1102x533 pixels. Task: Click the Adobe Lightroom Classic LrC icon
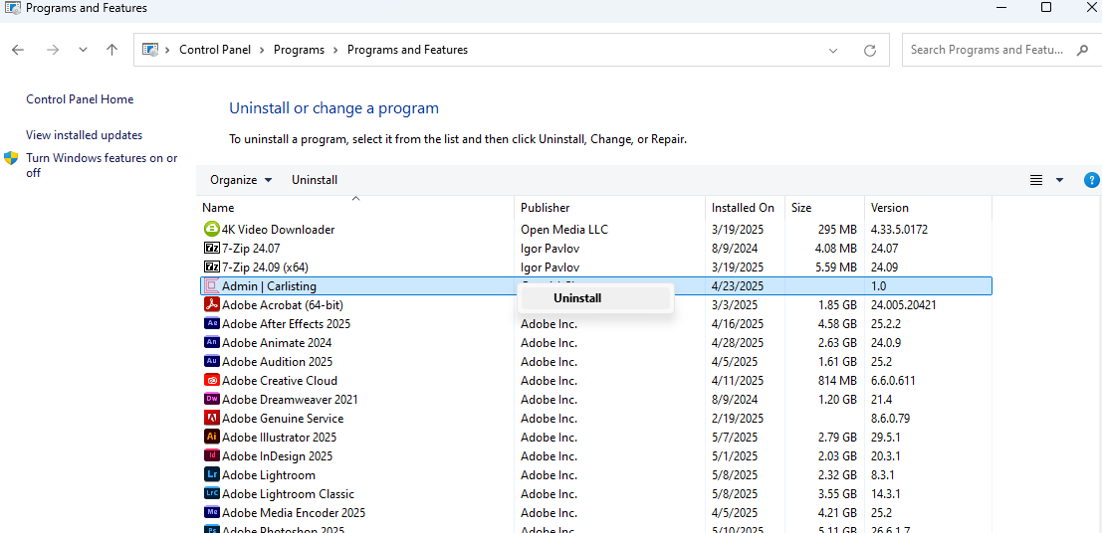[211, 493]
